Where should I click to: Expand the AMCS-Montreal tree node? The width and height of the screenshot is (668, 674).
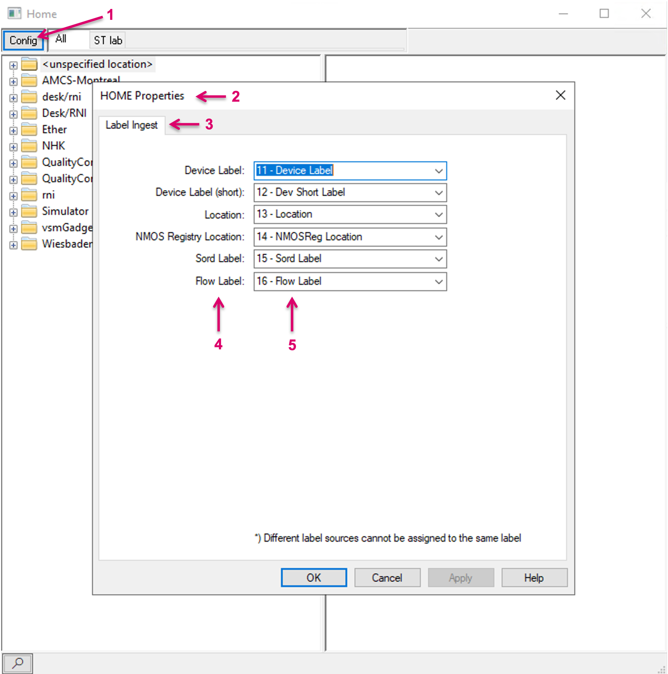point(13,82)
